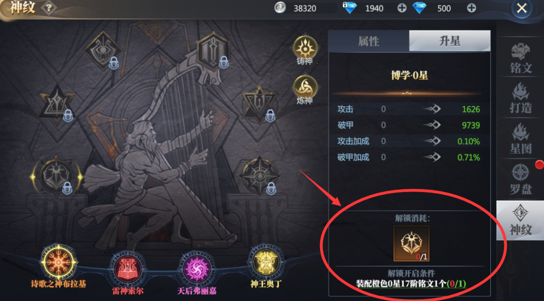Screen dimensions: 544x301
Task: Click the 神纹 help question mark icon
Action: [x=49, y=8]
